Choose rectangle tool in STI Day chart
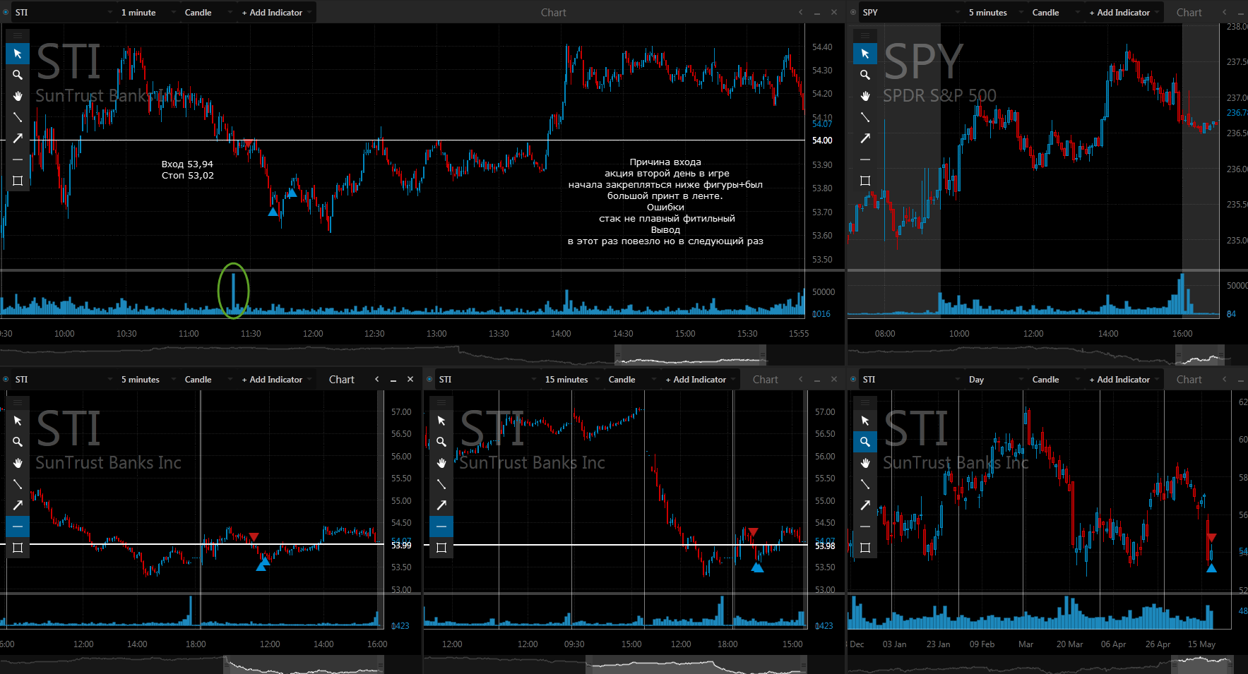Screen dimensions: 1248x674 click(865, 548)
